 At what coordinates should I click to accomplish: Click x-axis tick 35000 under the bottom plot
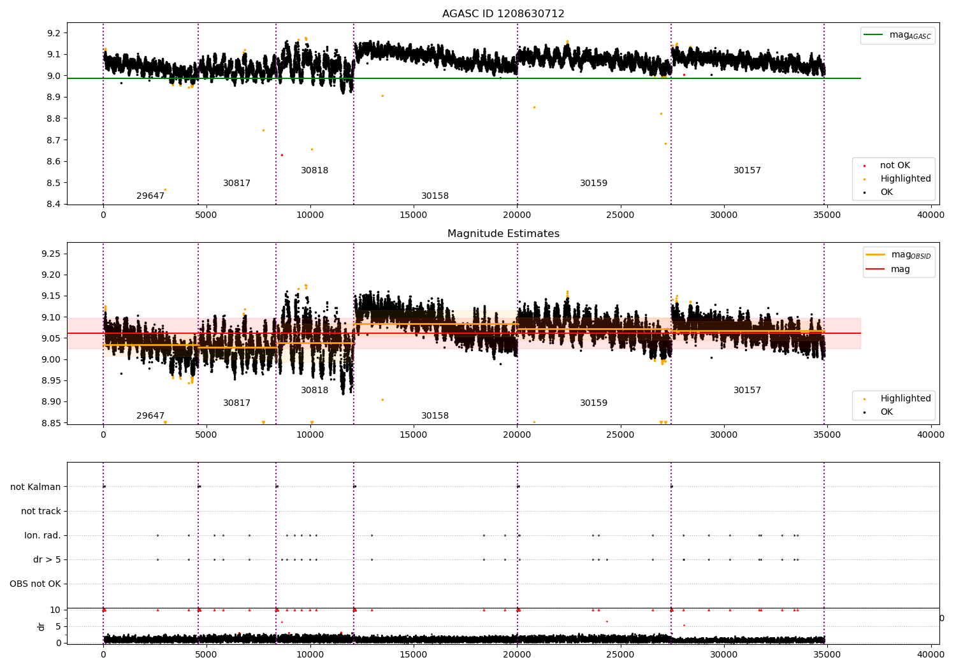[827, 654]
